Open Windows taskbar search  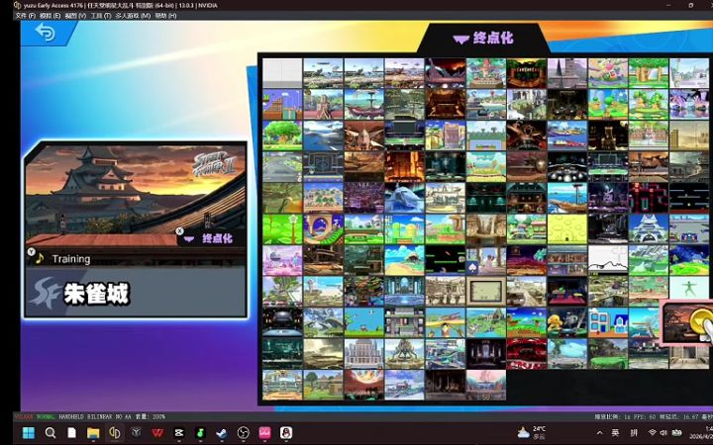(x=51, y=433)
